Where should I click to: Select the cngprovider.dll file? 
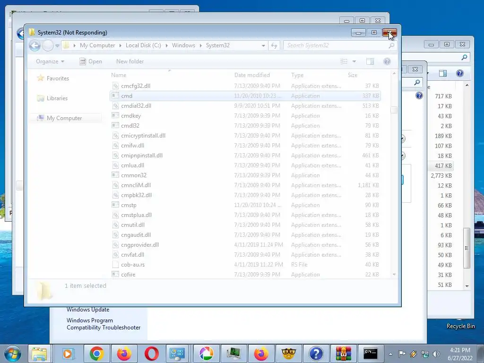[x=245, y=245]
